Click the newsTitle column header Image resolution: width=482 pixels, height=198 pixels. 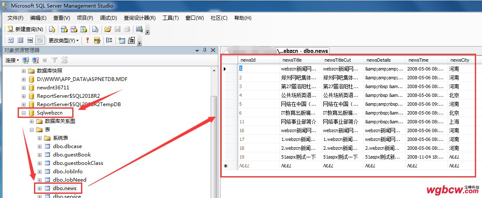(x=301, y=60)
